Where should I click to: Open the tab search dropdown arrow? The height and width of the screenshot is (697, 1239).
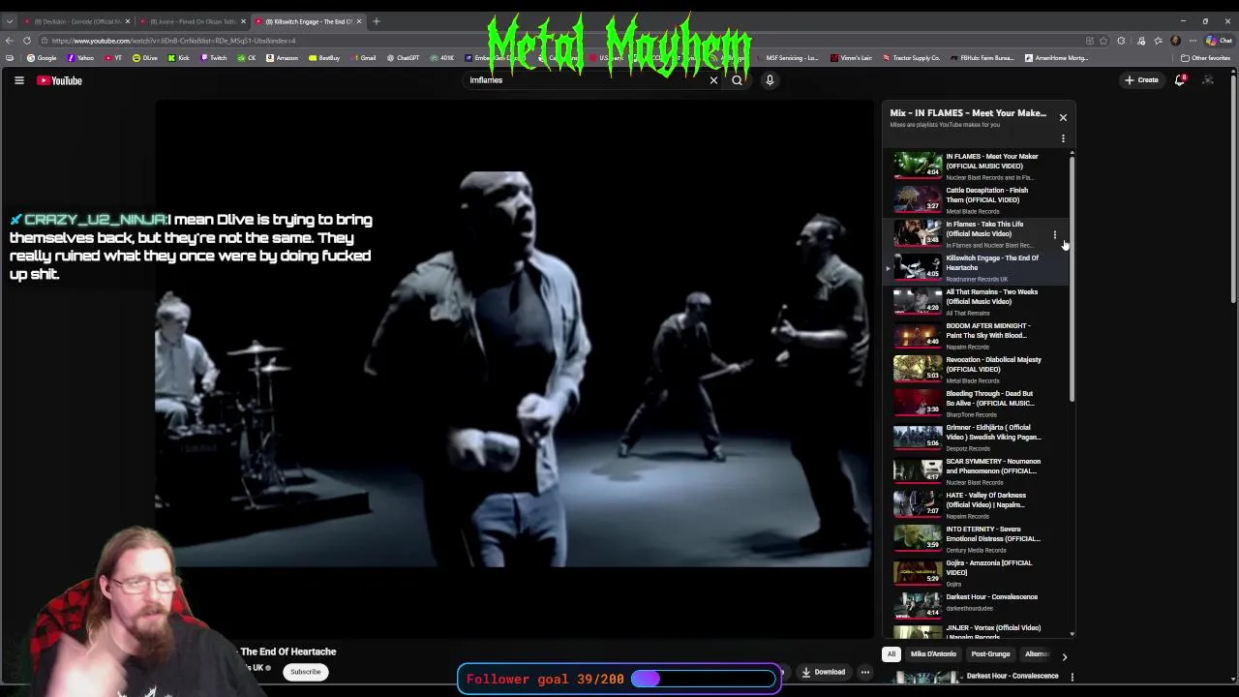10,21
